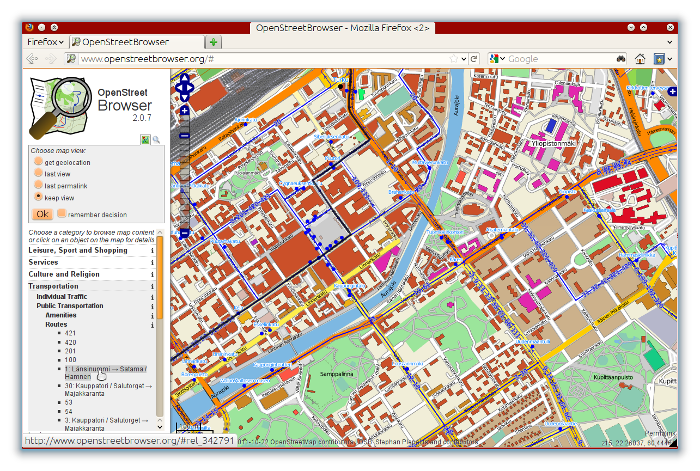Open the bookmarks star toolbar button

coord(659,59)
